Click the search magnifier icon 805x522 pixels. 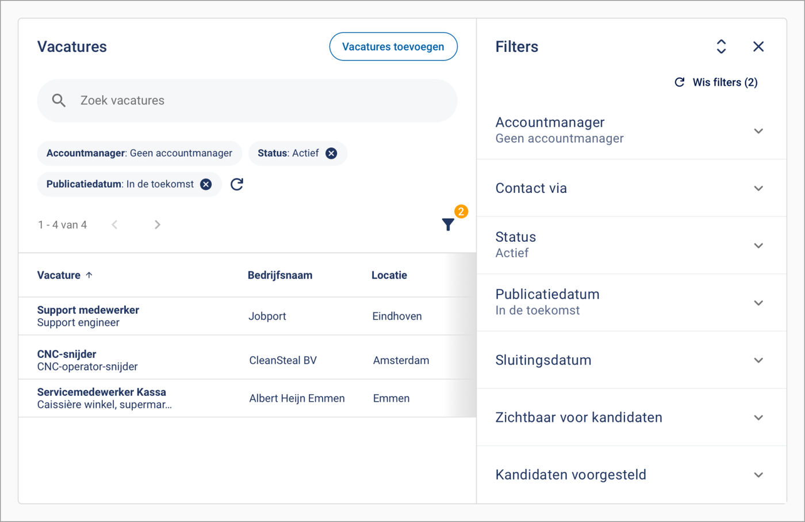point(59,101)
